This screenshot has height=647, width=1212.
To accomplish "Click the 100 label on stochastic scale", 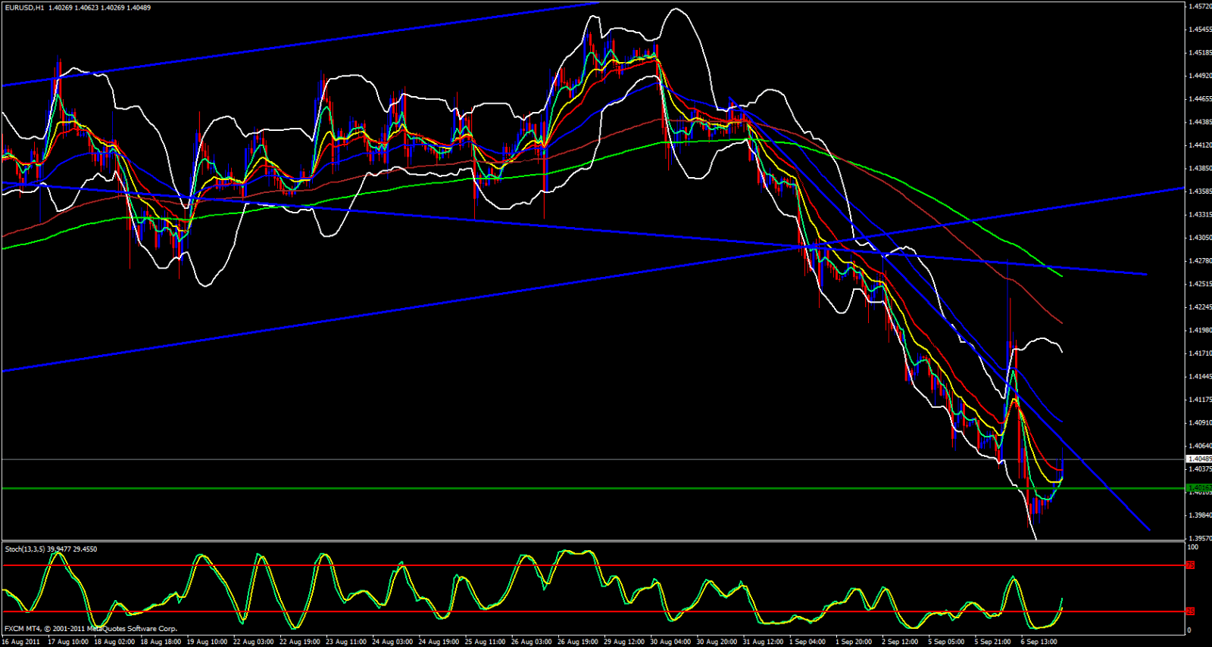I will pos(1192,547).
